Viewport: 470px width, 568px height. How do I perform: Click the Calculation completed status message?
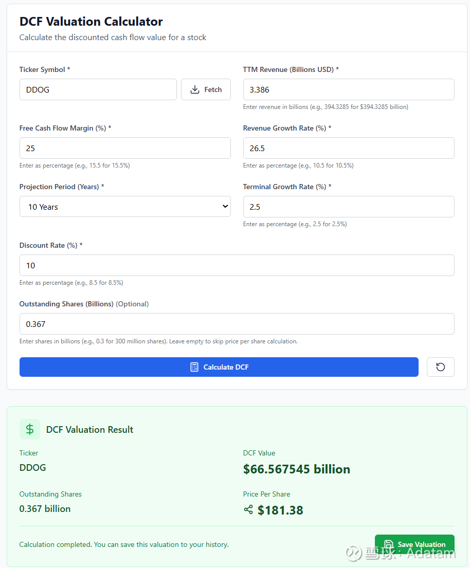pos(124,544)
